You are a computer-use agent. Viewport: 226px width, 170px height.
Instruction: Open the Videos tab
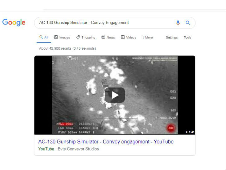(x=128, y=38)
